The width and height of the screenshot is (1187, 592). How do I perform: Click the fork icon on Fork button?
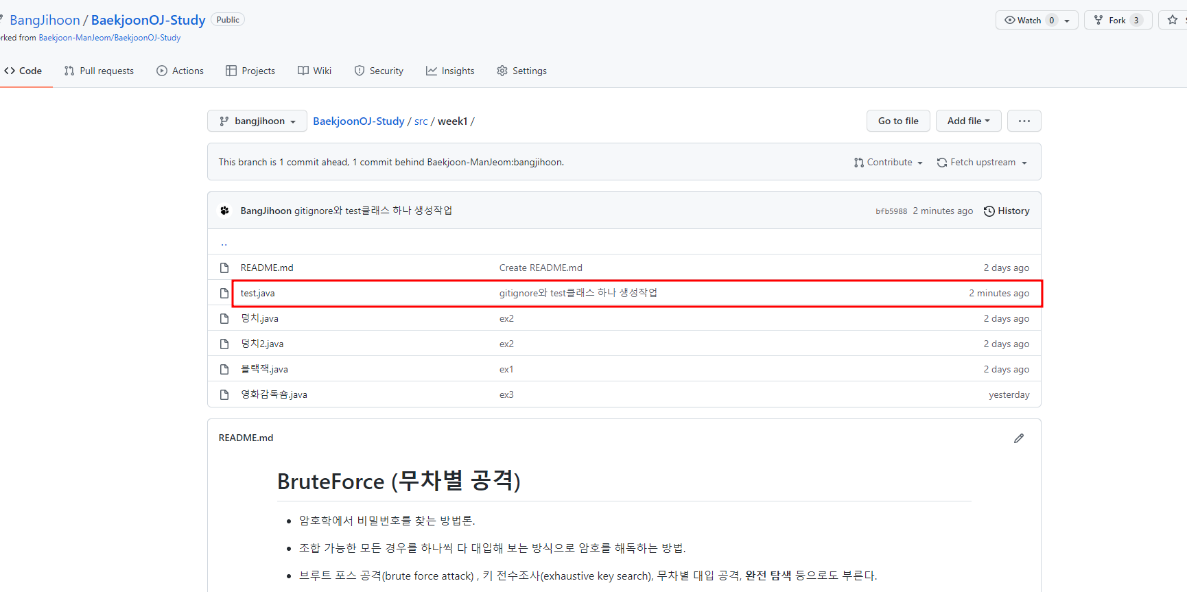[1098, 20]
